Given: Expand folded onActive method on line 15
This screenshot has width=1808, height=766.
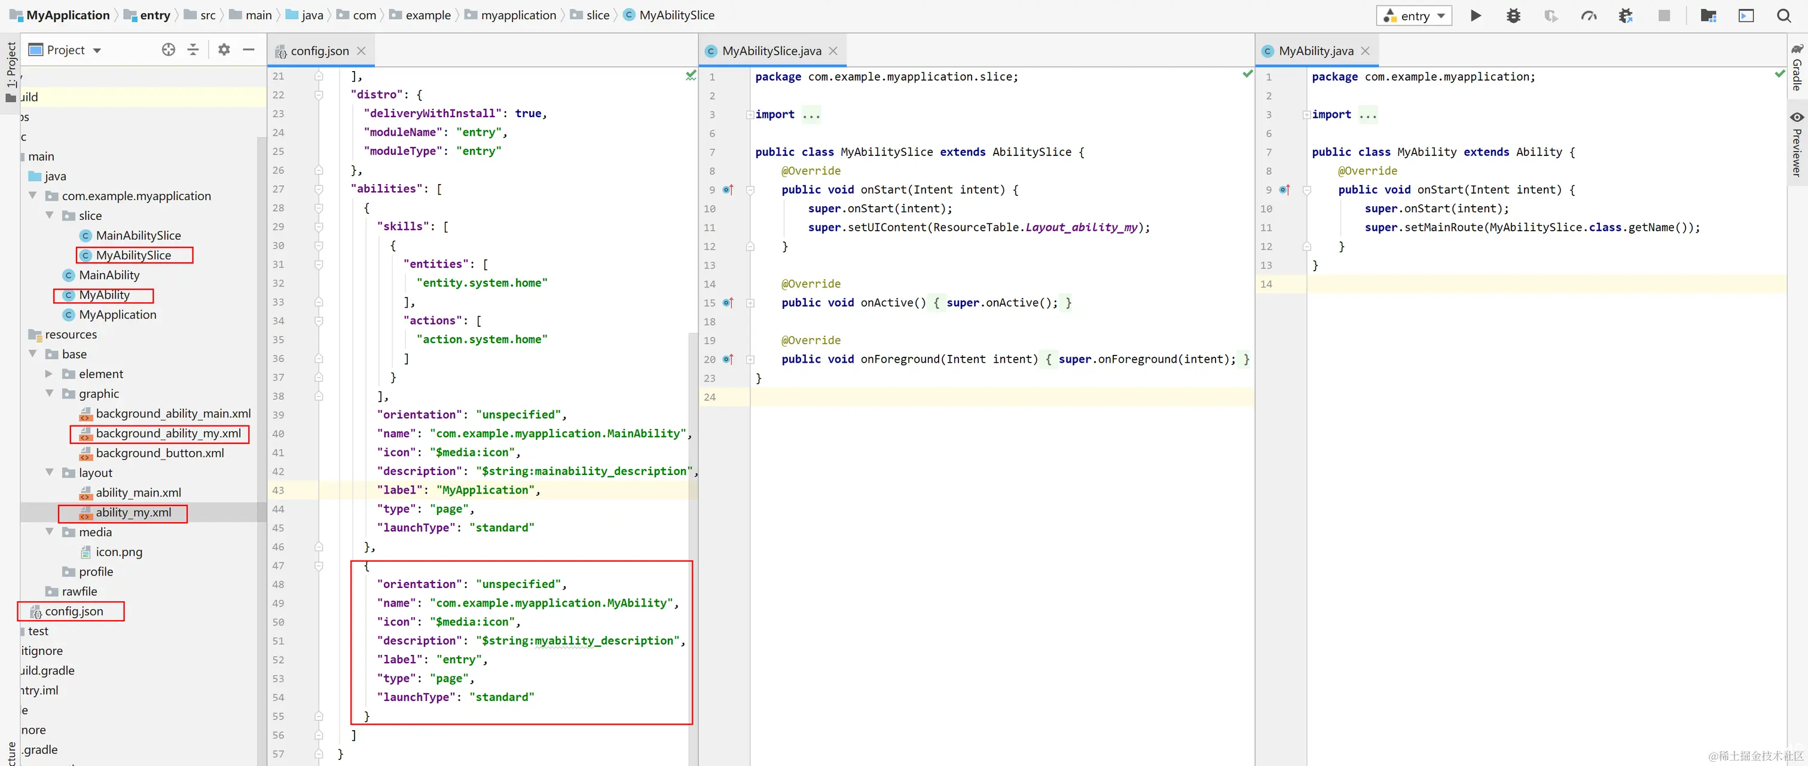Looking at the screenshot, I should click(x=750, y=303).
